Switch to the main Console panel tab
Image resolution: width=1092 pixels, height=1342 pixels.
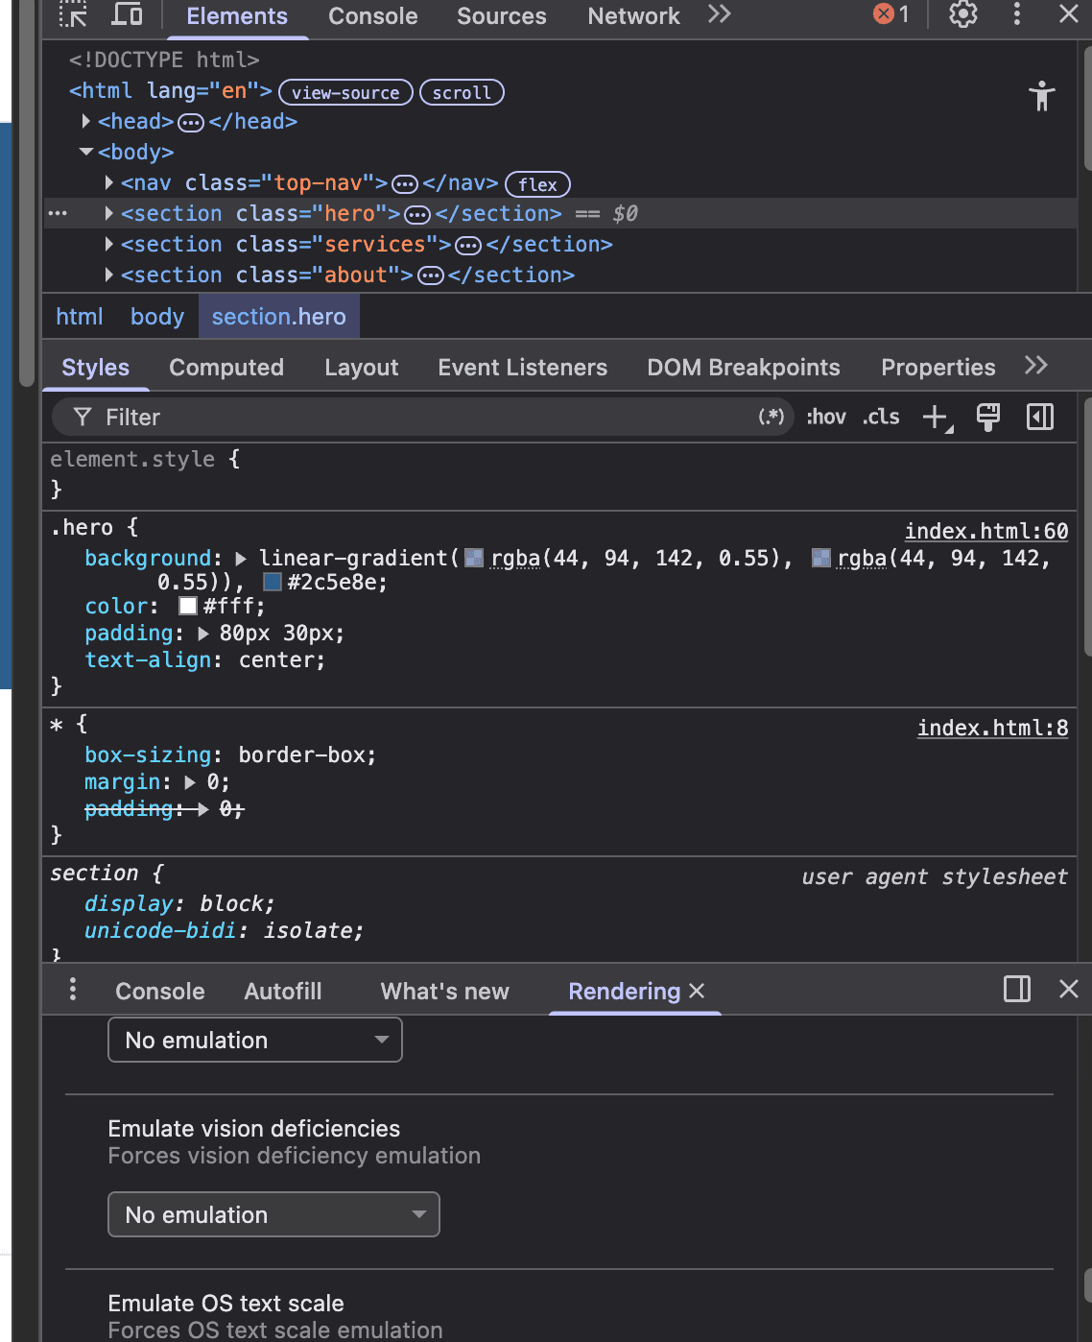[373, 16]
